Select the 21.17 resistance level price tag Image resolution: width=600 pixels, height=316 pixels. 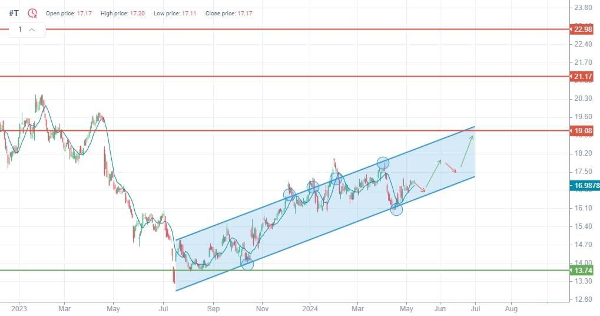[x=582, y=77]
